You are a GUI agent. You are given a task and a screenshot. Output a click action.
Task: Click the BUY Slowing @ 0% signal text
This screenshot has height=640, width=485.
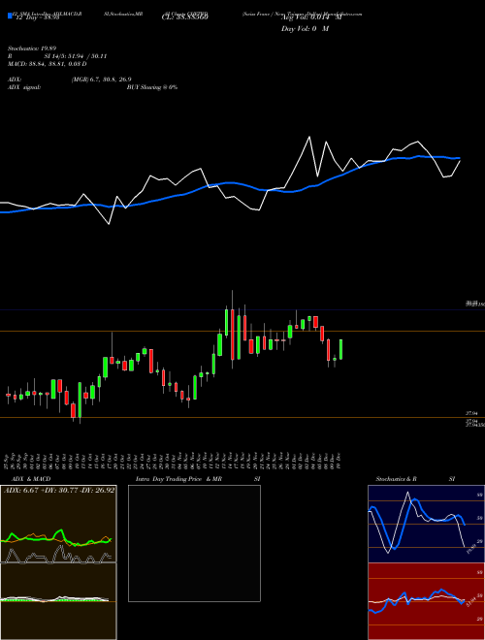coord(152,87)
